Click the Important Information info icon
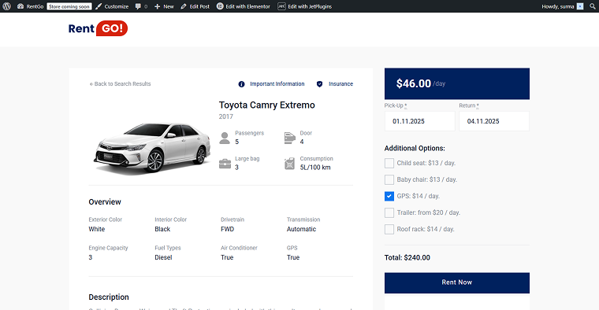599x310 pixels. 241,84
